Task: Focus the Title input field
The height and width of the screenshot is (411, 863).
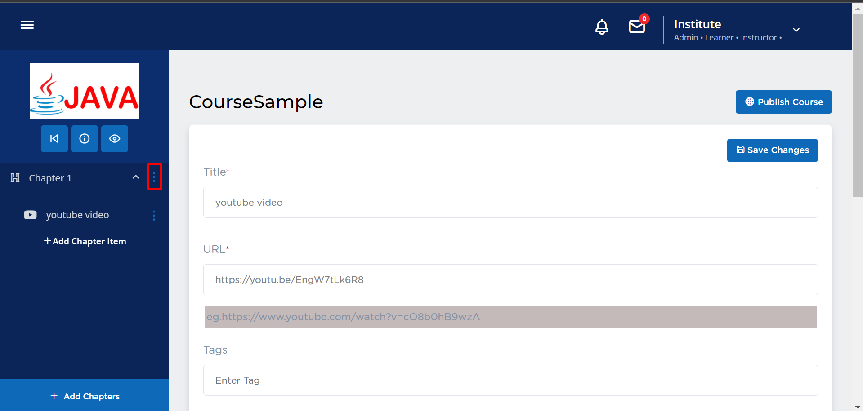Action: pyautogui.click(x=510, y=203)
